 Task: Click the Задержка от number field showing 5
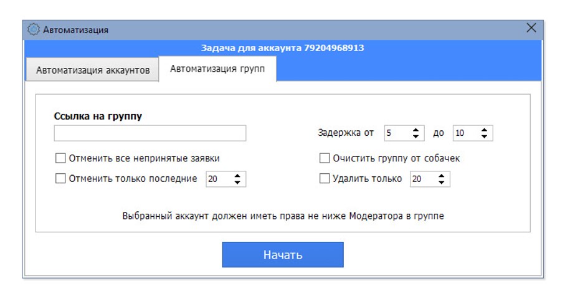[396, 133]
